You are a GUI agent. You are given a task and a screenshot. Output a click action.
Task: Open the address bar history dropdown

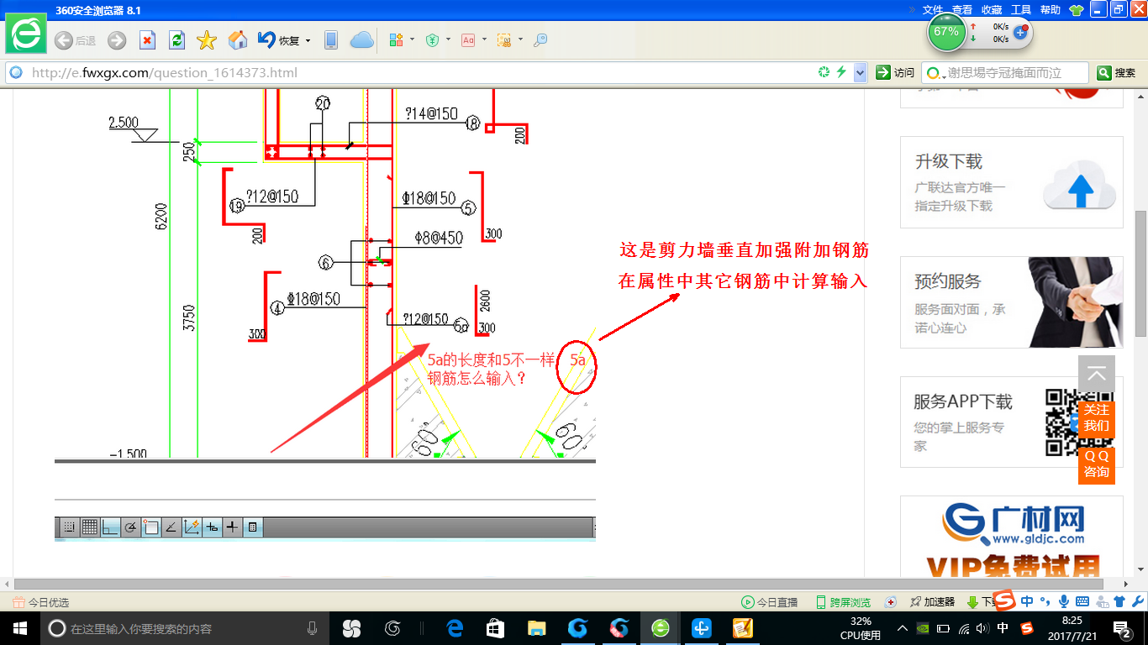coord(860,73)
